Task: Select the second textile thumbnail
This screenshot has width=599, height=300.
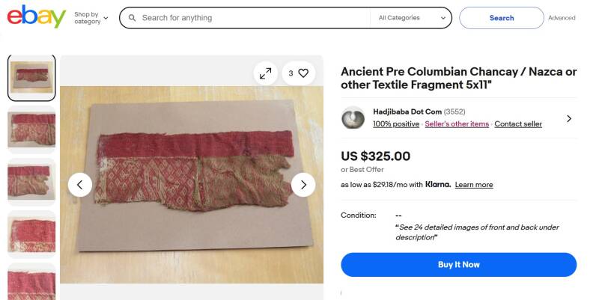Action: click(31, 129)
